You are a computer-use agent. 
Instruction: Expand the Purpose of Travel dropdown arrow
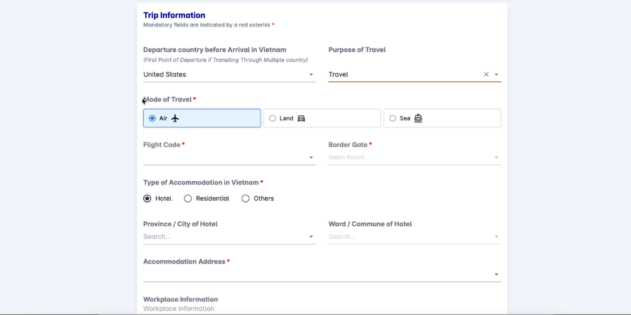click(497, 75)
